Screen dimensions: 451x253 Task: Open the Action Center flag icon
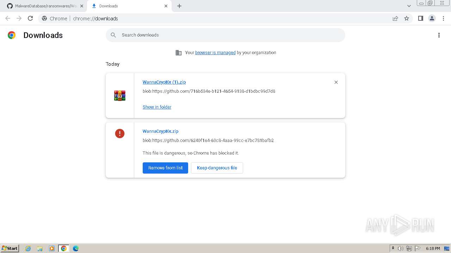[x=418, y=248]
